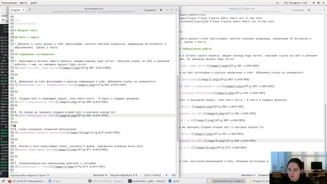Switch to Firefox task in the bottom taskbar
Image resolution: width=327 pixels, height=184 pixels.
point(26,181)
